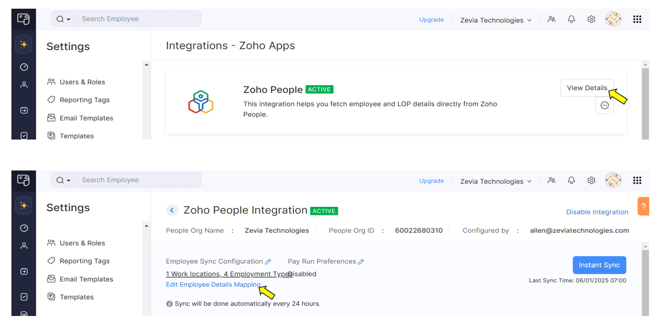Click the Zoho People logo on integration card

[x=200, y=102]
